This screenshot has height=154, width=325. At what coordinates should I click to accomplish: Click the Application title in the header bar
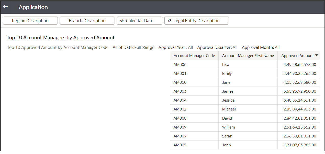coord(33,7)
